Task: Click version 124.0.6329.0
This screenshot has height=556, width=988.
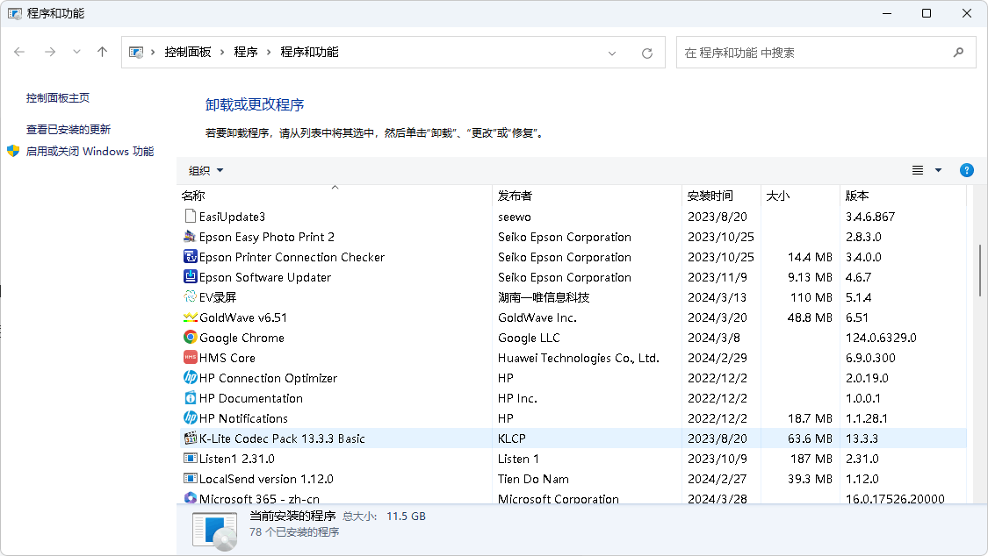Action: (881, 338)
